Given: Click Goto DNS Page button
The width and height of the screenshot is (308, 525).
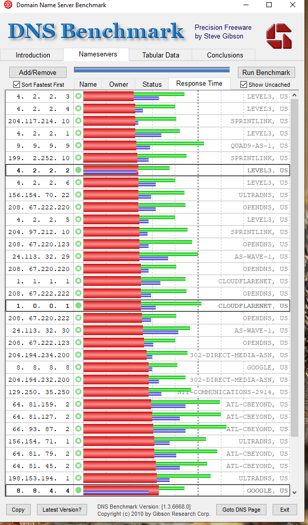Looking at the screenshot, I should point(241,510).
